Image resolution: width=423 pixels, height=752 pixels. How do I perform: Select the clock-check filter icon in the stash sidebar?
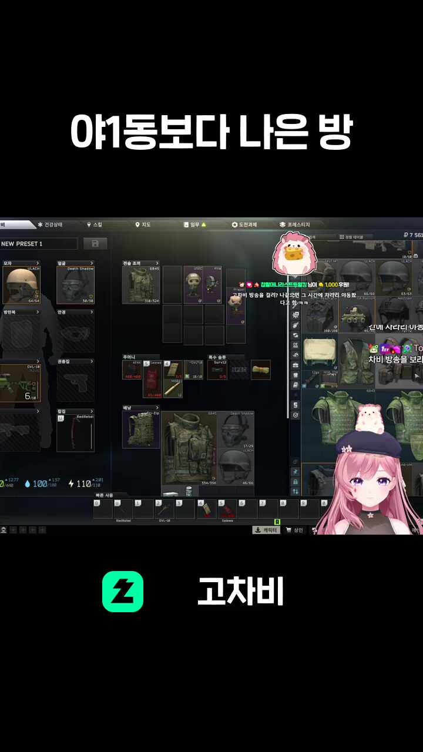pos(296,415)
